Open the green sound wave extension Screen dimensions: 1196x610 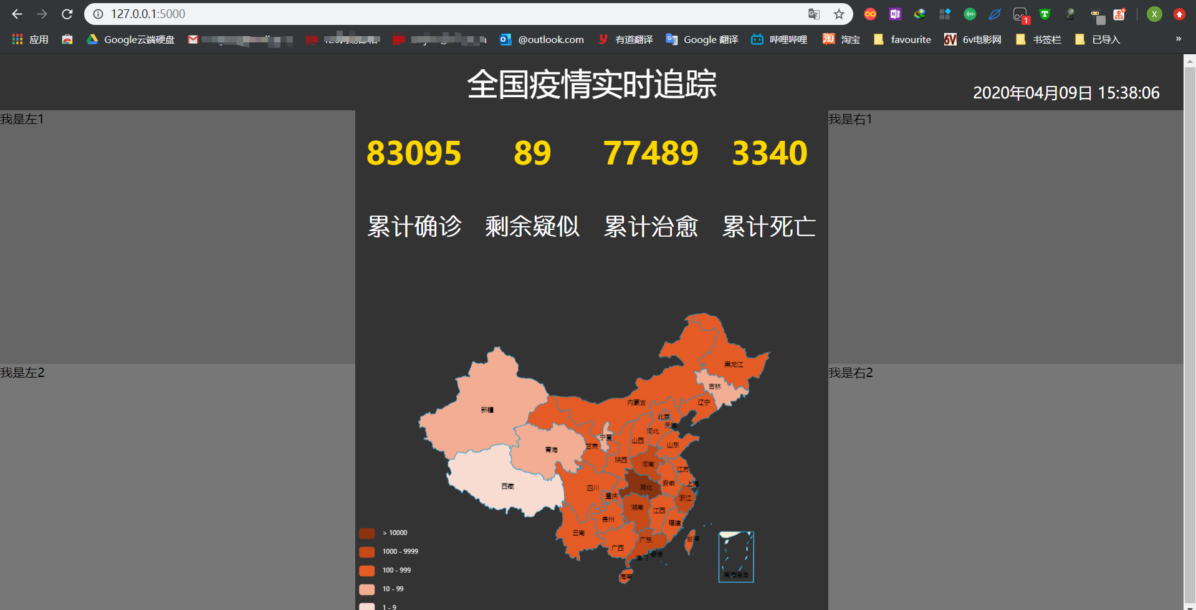(x=970, y=14)
